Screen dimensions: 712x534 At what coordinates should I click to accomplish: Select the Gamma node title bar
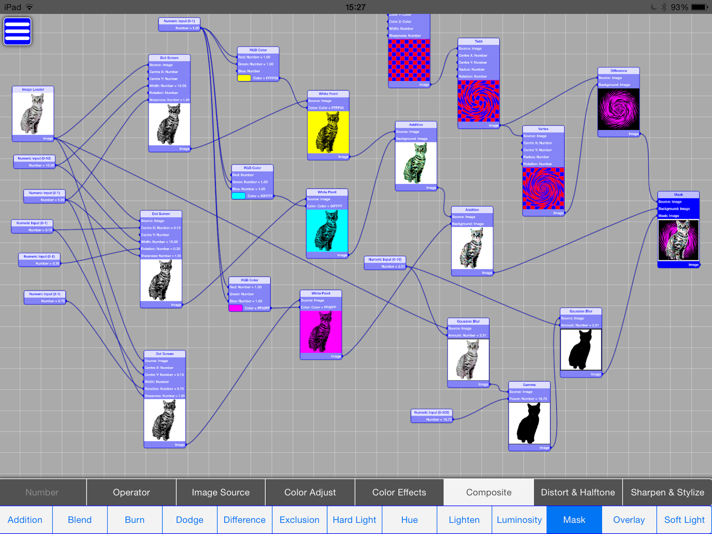point(530,385)
